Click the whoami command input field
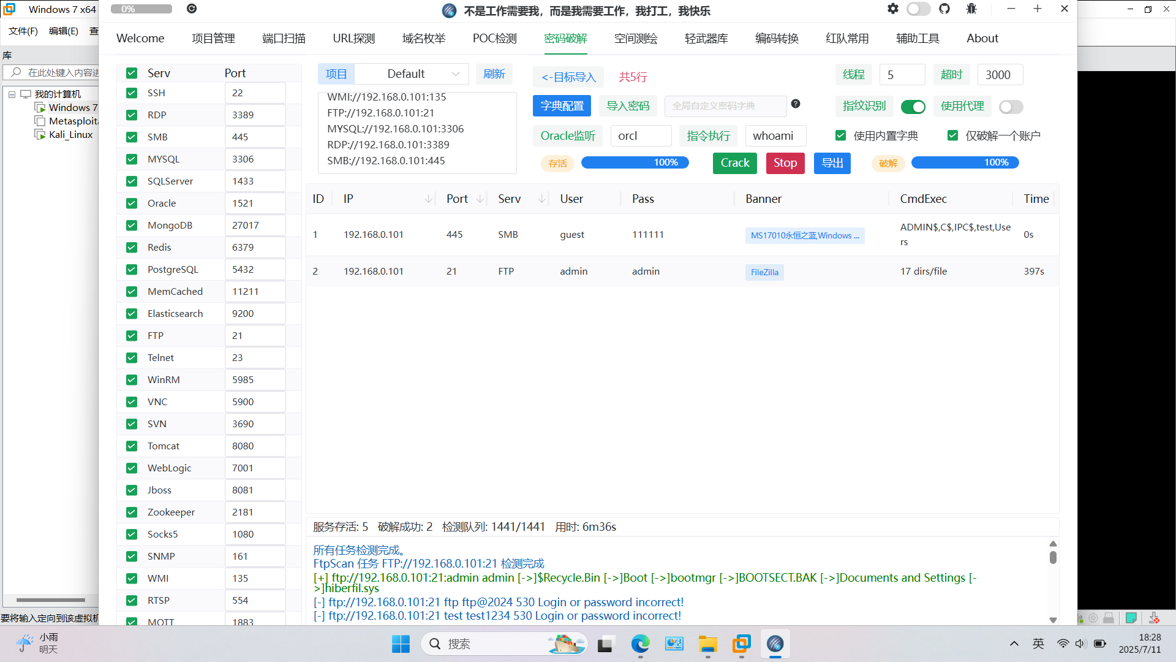This screenshot has width=1176, height=662. pos(775,135)
